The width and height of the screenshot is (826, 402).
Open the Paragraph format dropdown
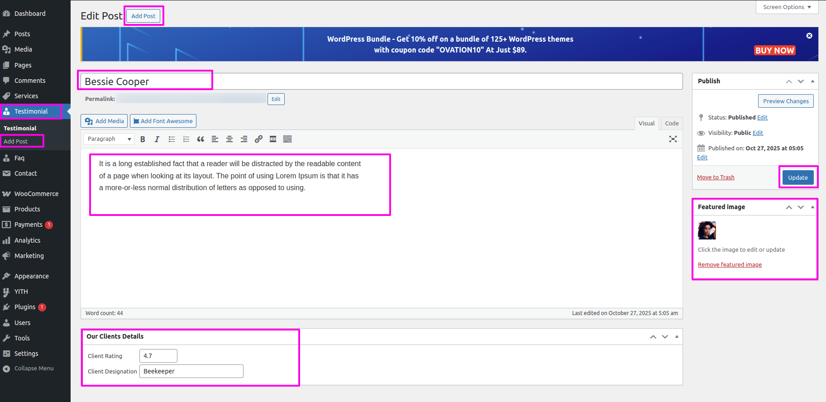109,139
